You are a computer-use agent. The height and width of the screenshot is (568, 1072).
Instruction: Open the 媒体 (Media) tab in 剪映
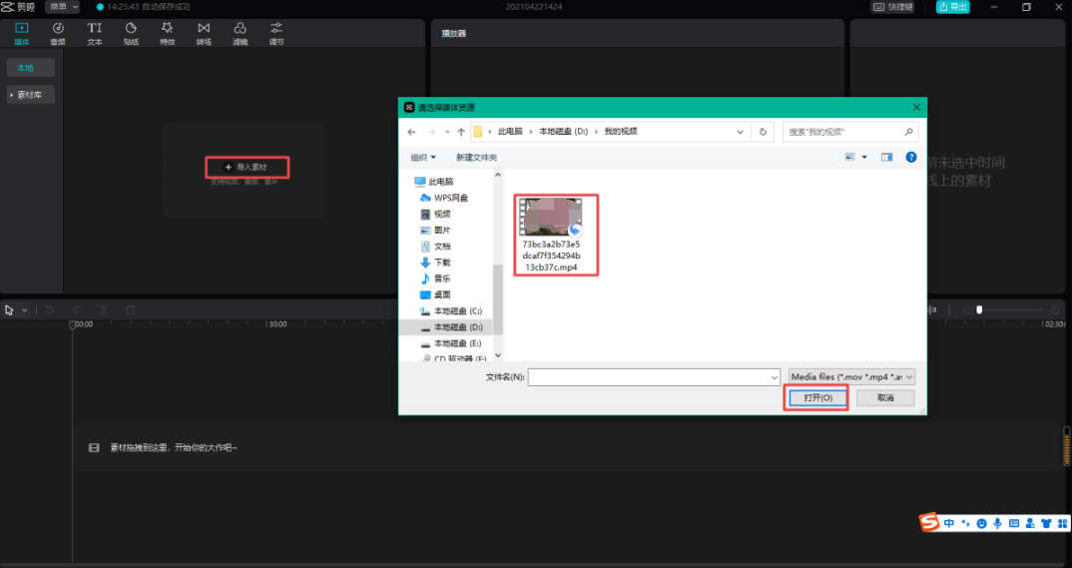click(x=22, y=34)
